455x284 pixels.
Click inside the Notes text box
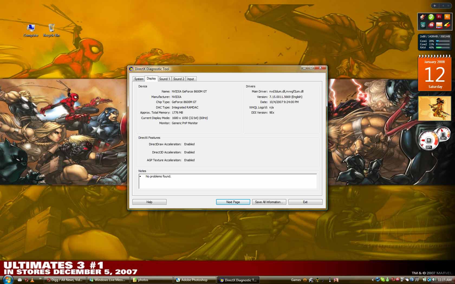(x=227, y=181)
